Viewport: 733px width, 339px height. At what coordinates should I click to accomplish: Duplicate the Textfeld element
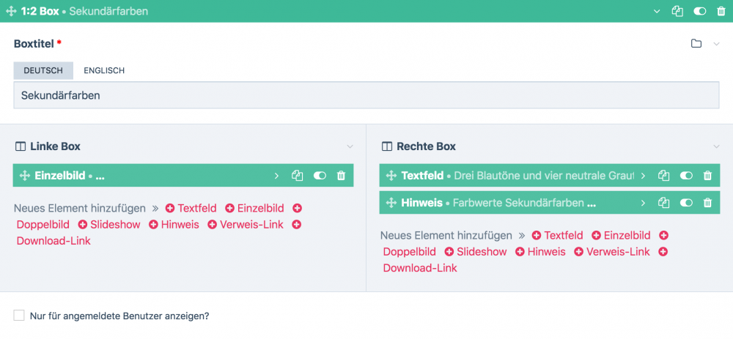tap(663, 176)
